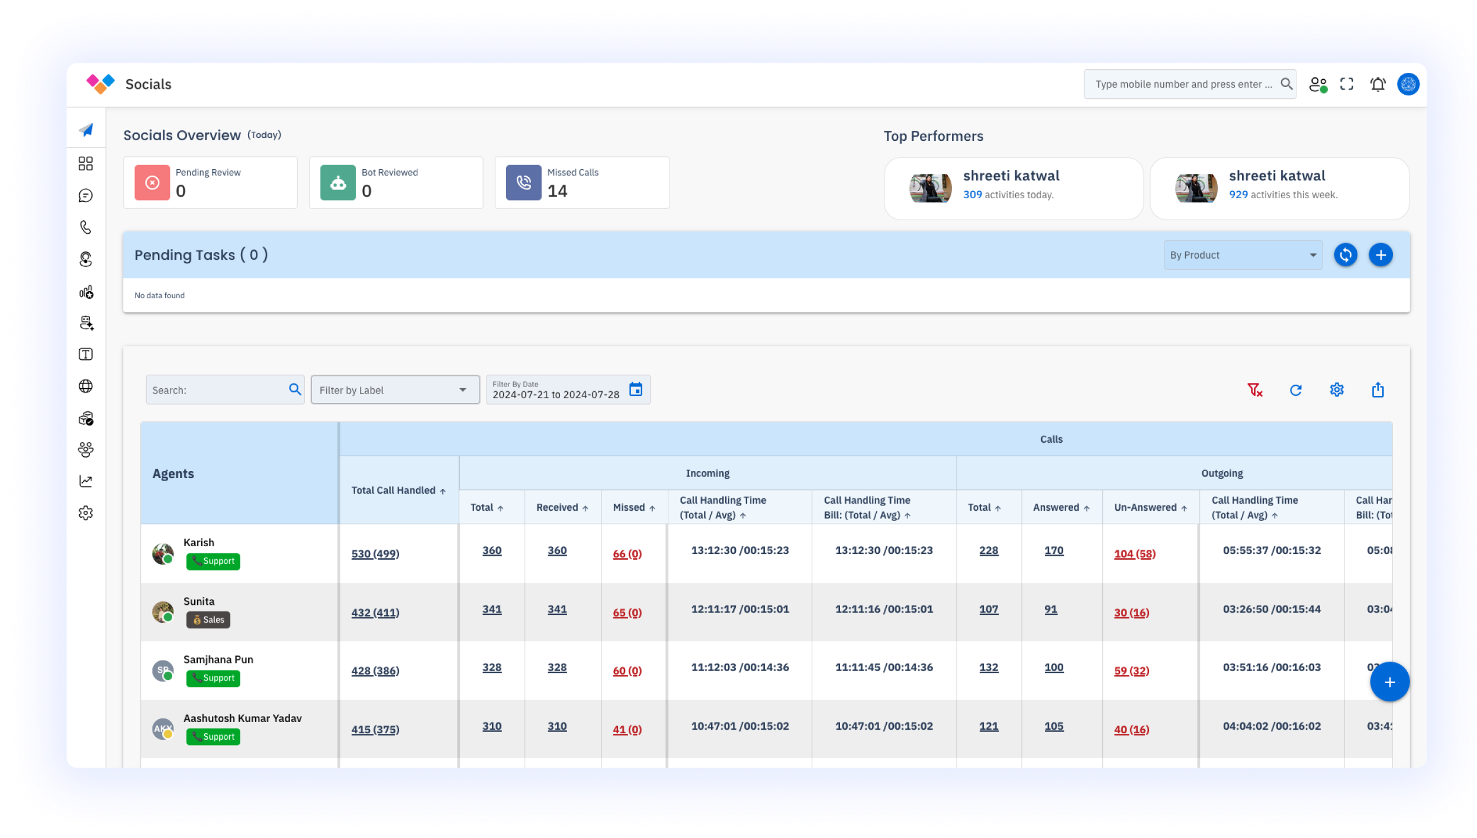
Task: Click the notification bell icon
Action: (1378, 85)
